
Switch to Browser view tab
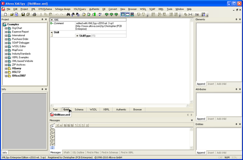click(137, 109)
